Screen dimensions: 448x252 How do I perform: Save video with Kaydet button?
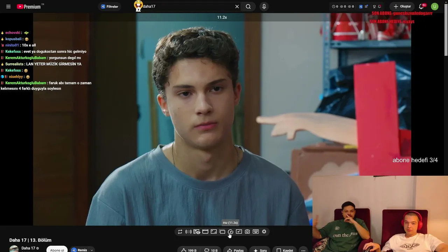[x=285, y=250]
